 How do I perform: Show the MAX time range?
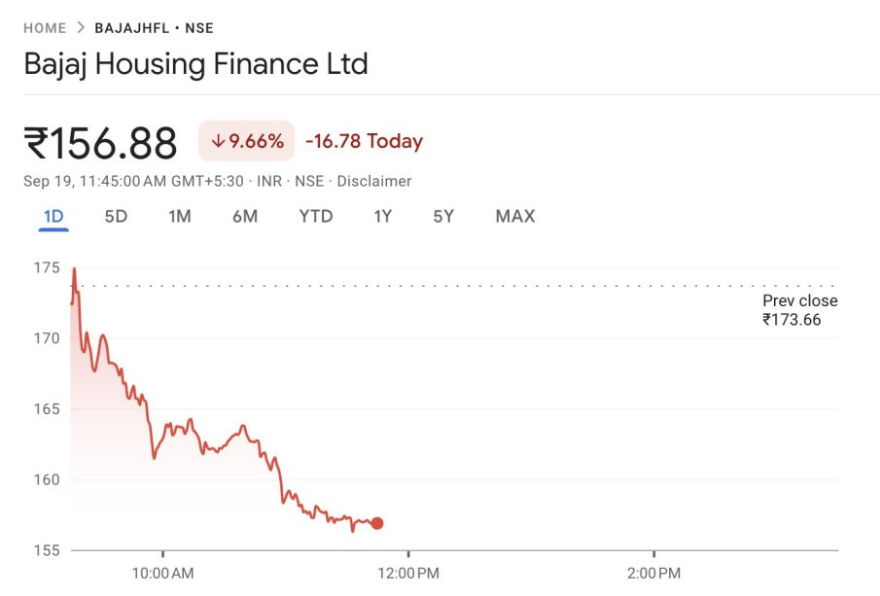coord(515,216)
